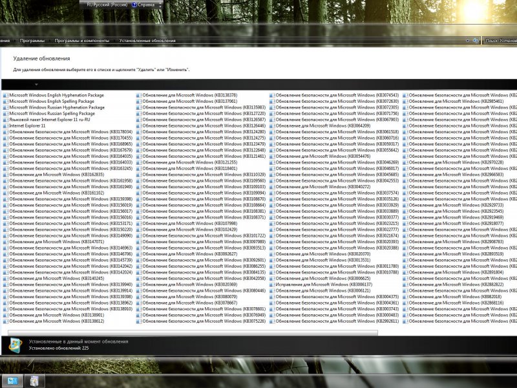Click the icon of the Языковой пакет Internet Explorer 11 ru-RU entry

(x=6, y=120)
